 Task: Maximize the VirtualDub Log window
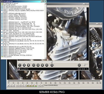[43, 1]
